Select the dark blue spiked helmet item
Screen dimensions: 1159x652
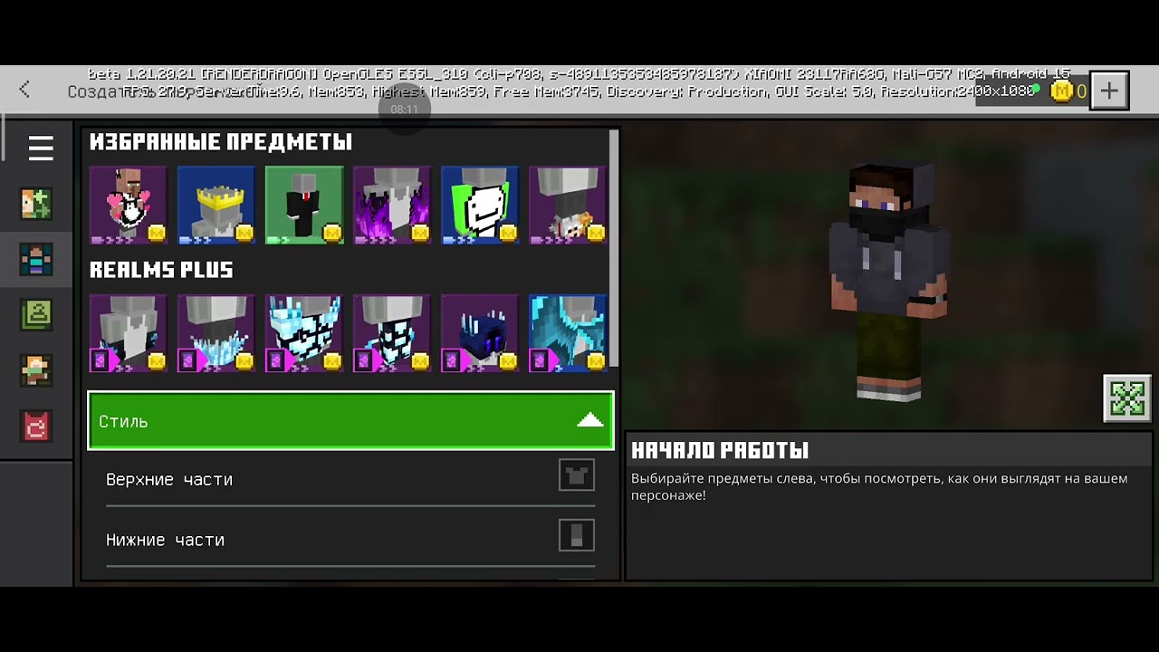tap(480, 333)
